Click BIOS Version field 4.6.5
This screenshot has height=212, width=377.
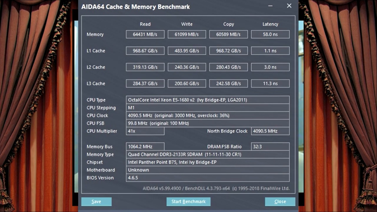208,177
